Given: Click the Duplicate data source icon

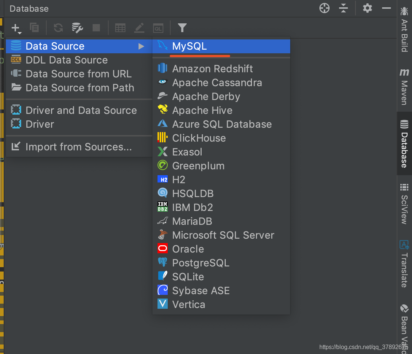Looking at the screenshot, I should click(34, 28).
